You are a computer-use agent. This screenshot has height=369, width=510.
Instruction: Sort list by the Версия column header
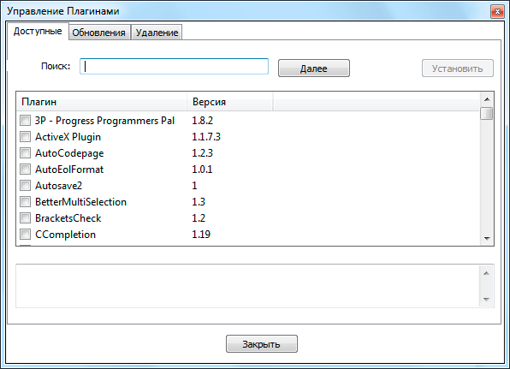coord(229,102)
